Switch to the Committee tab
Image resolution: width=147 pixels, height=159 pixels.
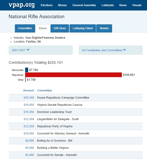pyautogui.click(x=25, y=28)
